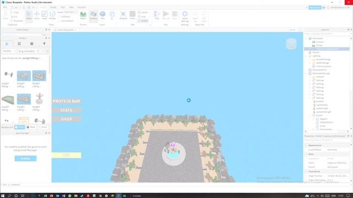Toggle the Lock tool
This screenshot has height=198, width=353.
[x=142, y=16]
